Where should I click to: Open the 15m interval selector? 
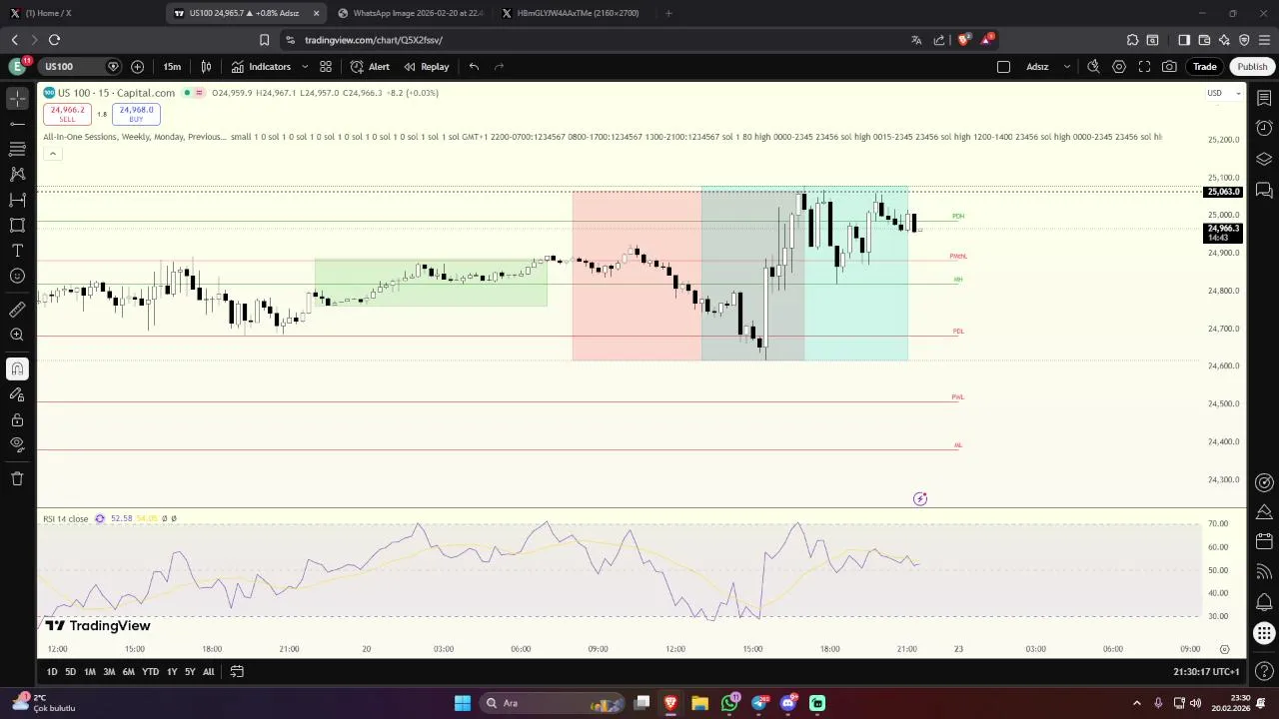pyautogui.click(x=172, y=67)
